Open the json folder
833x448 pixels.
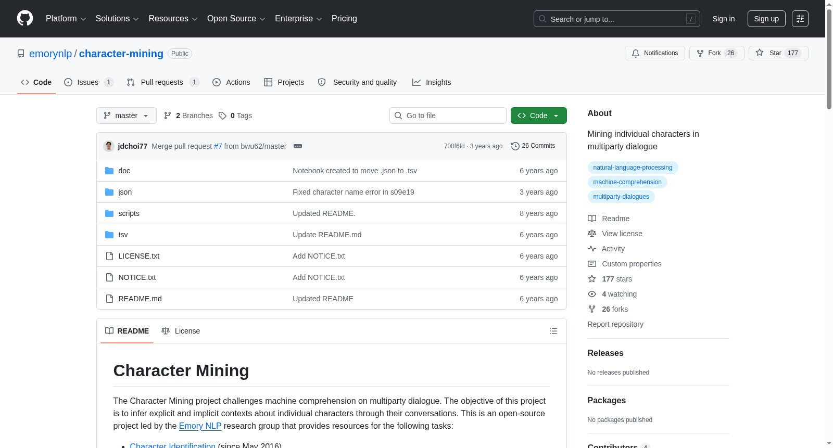point(125,192)
